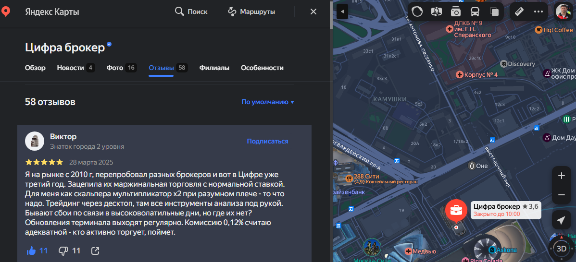Click the Дом Дау residential marker

(547, 137)
